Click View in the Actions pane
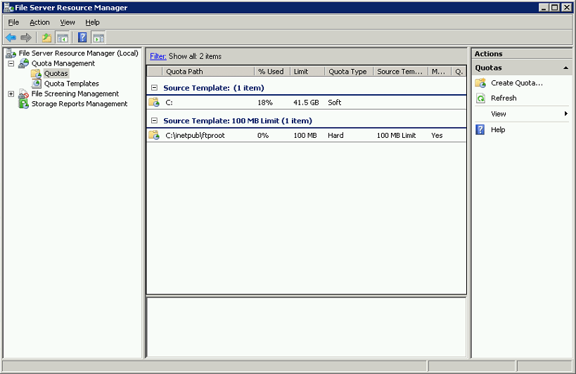Screen dimensions: 576x374 [499, 114]
